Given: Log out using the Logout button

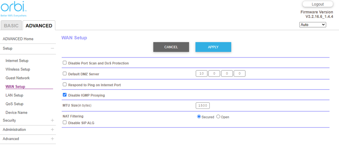Looking at the screenshot, I should click(318, 4).
